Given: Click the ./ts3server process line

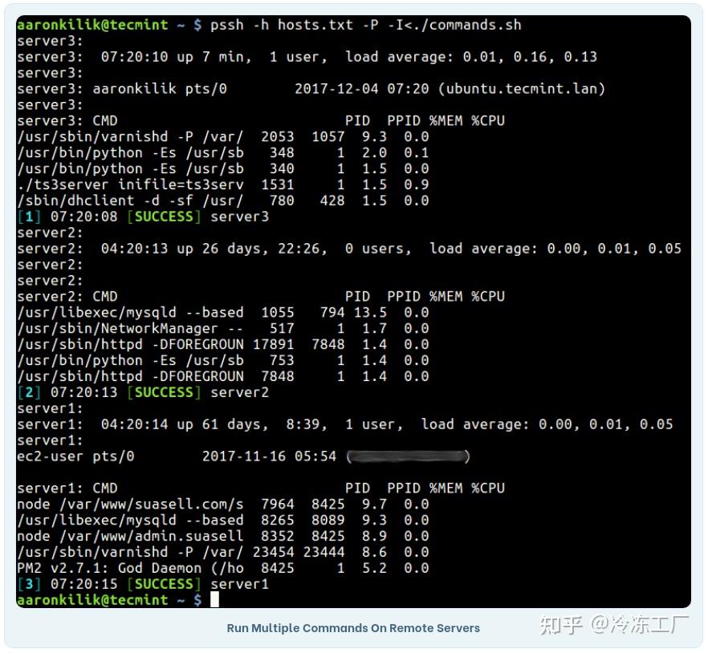Looking at the screenshot, I should pyautogui.click(x=223, y=185).
